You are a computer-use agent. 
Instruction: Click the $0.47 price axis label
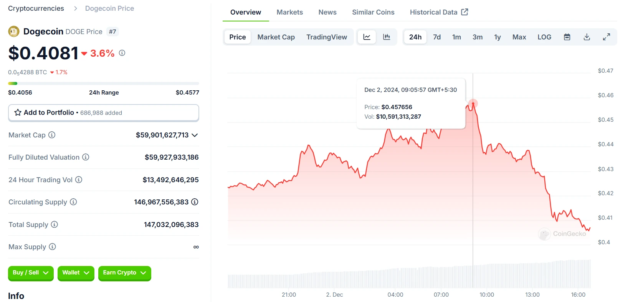pyautogui.click(x=605, y=71)
